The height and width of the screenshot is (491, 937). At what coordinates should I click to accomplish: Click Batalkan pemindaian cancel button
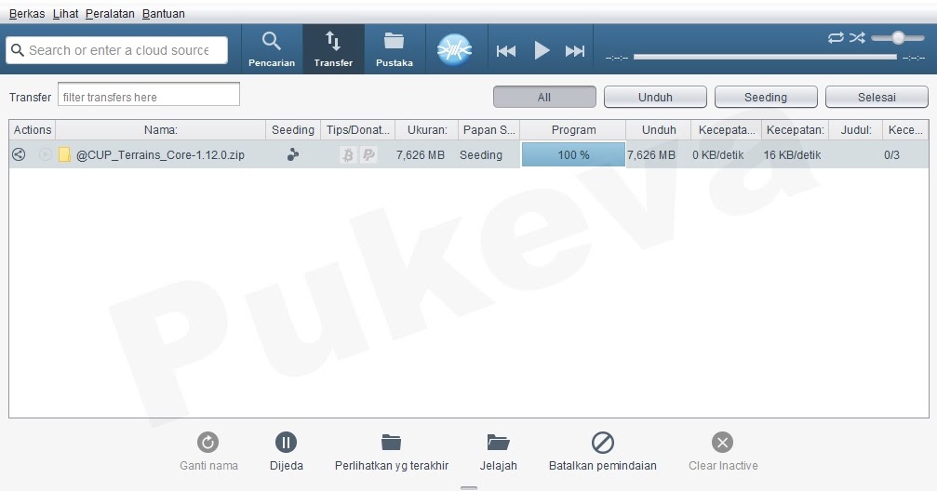[x=602, y=452]
